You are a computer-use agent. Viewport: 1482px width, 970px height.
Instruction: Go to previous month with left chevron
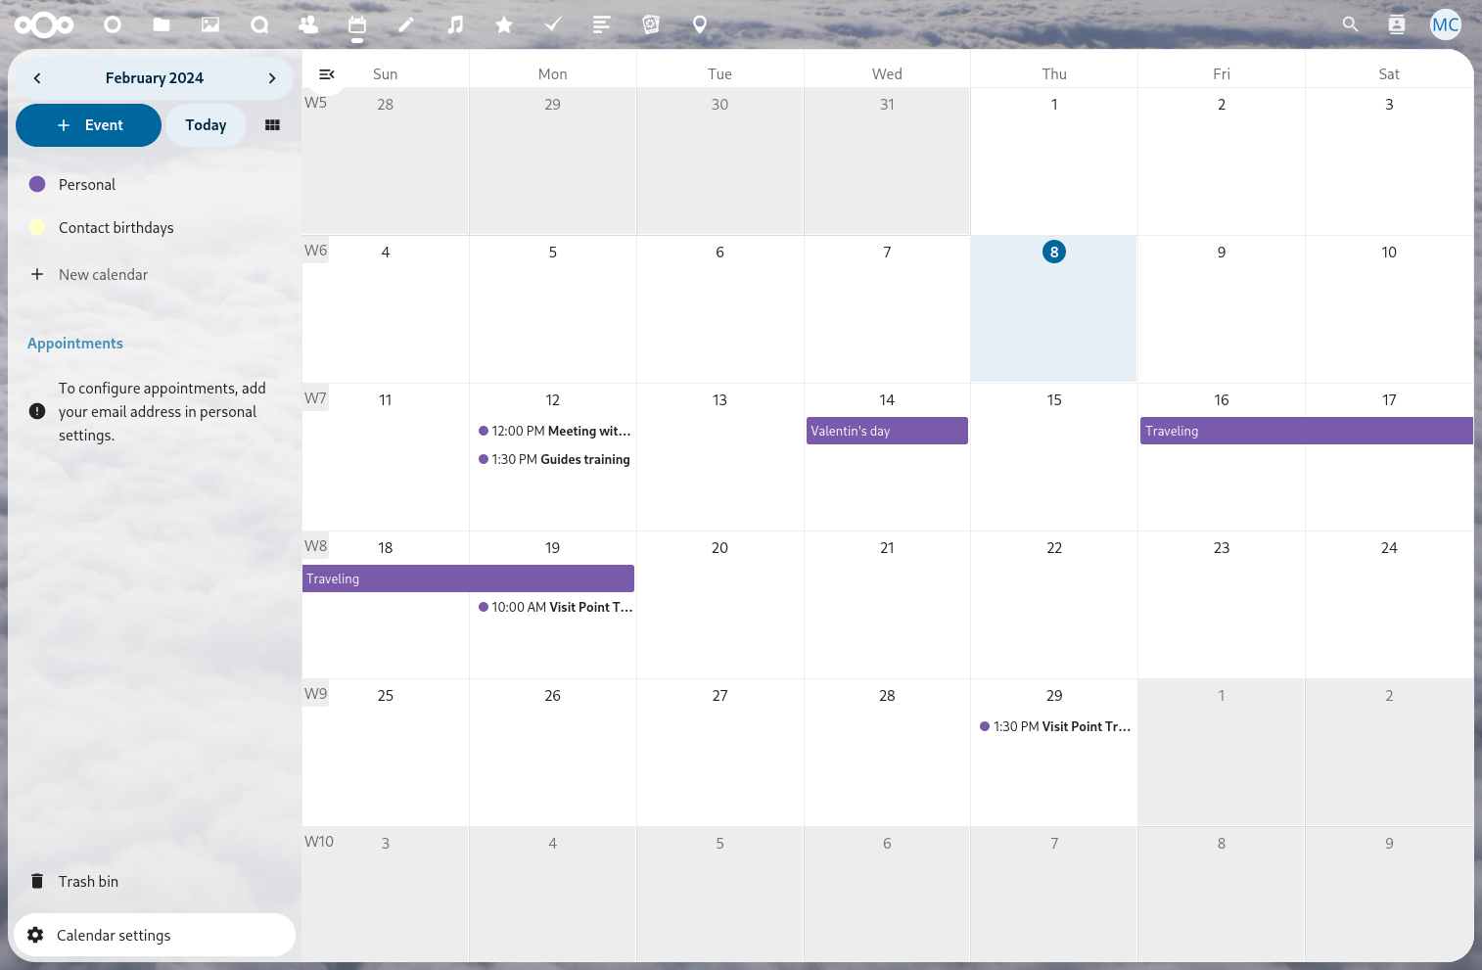point(37,78)
